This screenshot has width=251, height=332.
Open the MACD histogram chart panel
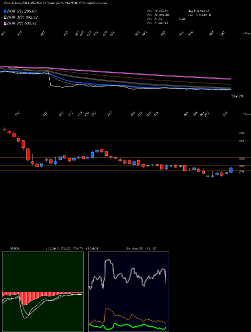click(x=43, y=292)
